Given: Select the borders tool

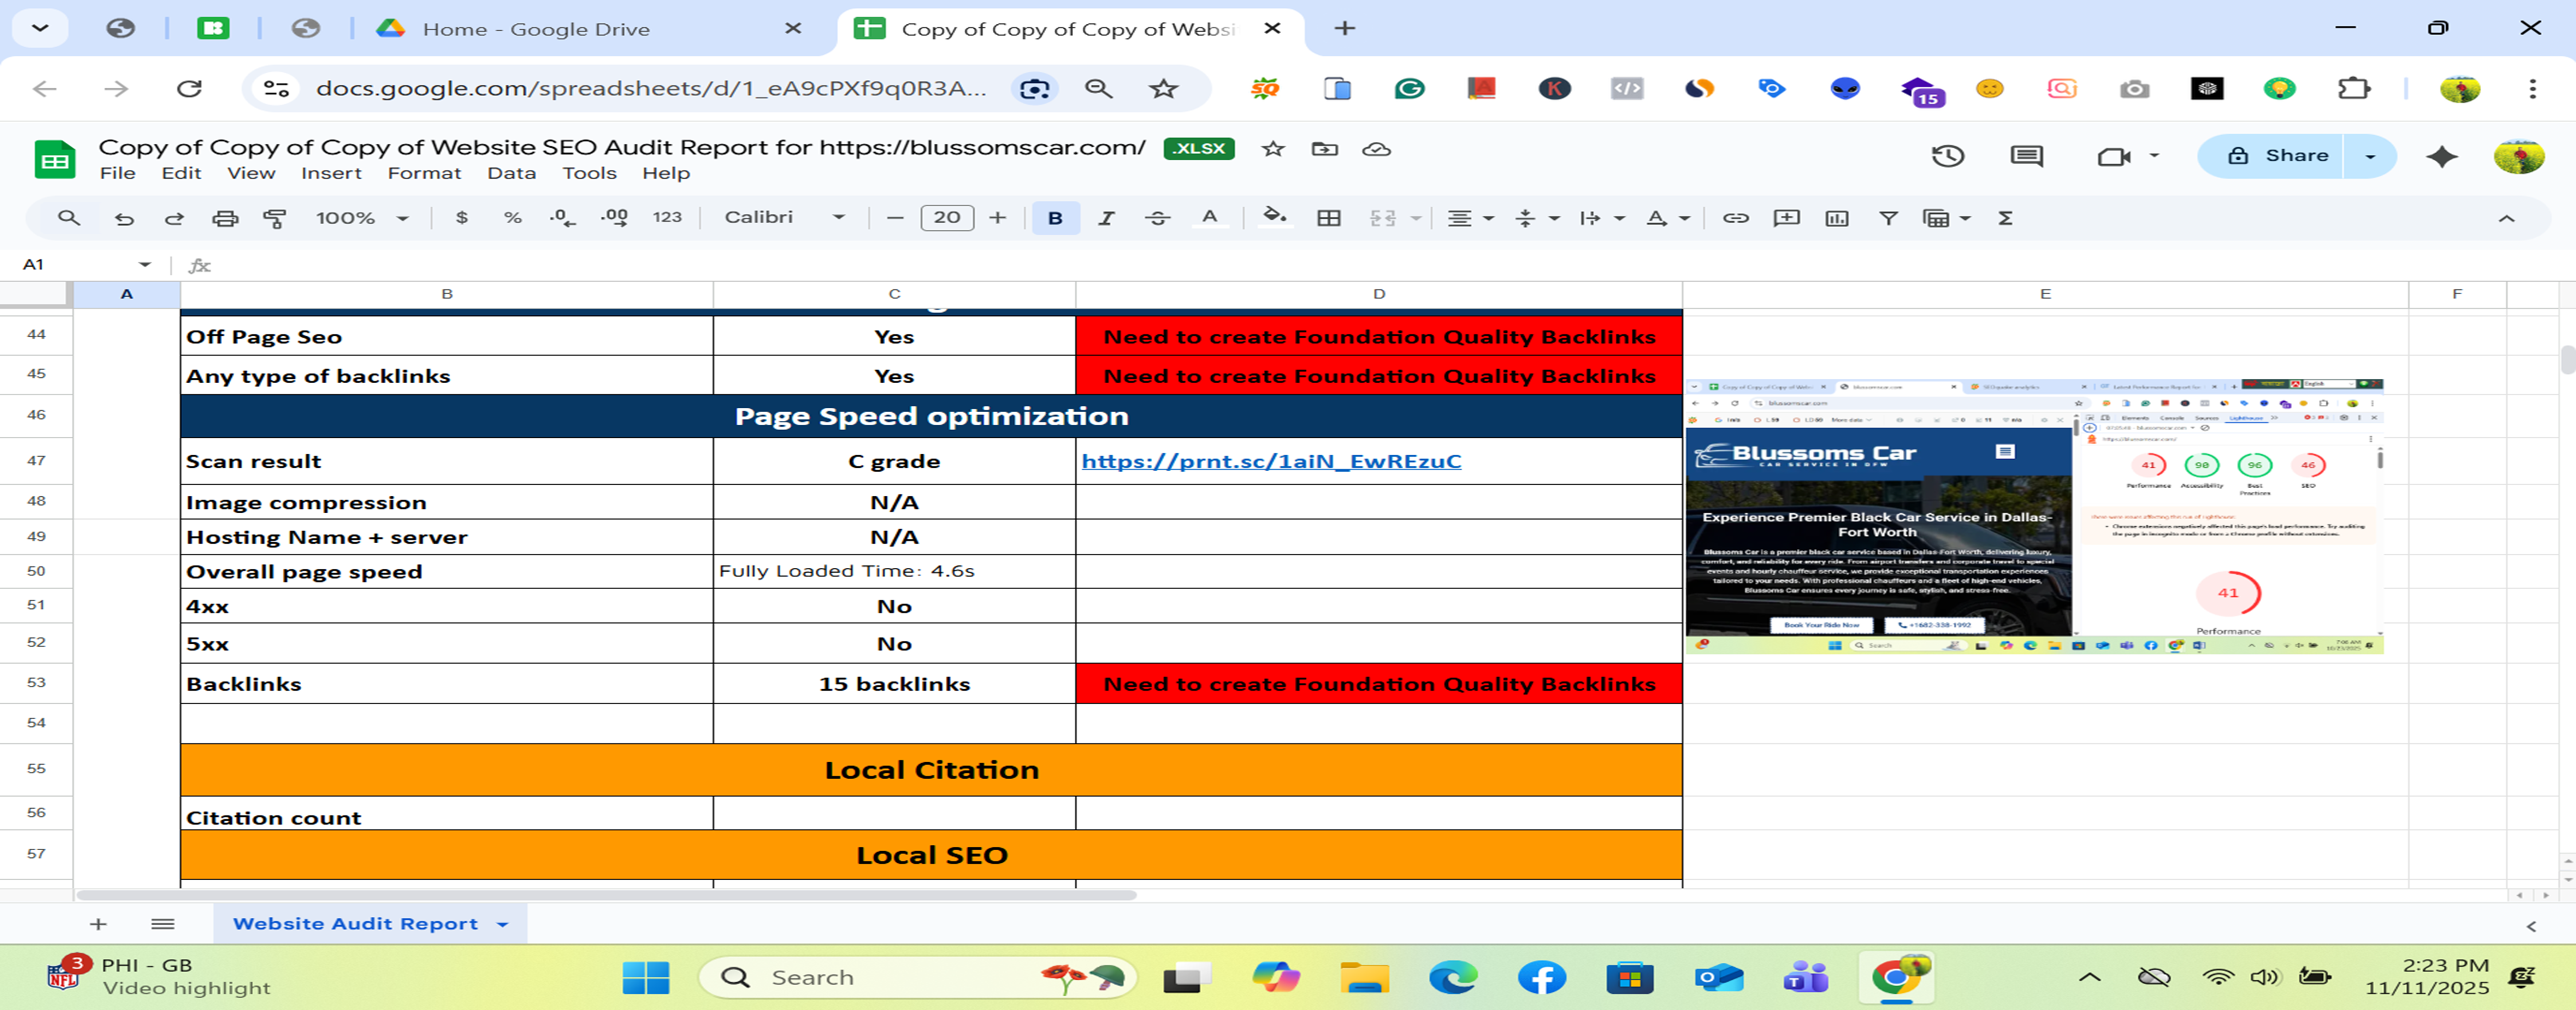Looking at the screenshot, I should pos(1329,217).
